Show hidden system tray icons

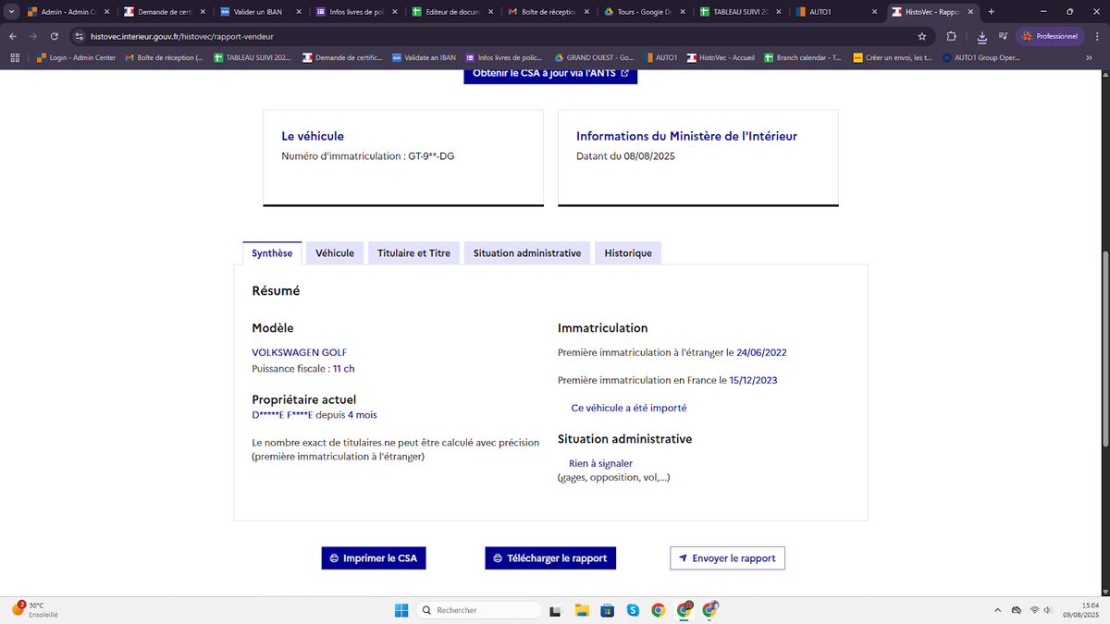coord(997,610)
